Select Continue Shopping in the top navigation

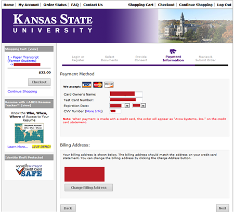[196, 5]
